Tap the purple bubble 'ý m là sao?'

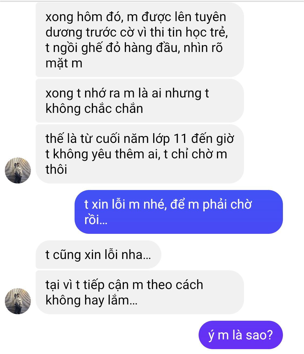click(x=241, y=335)
